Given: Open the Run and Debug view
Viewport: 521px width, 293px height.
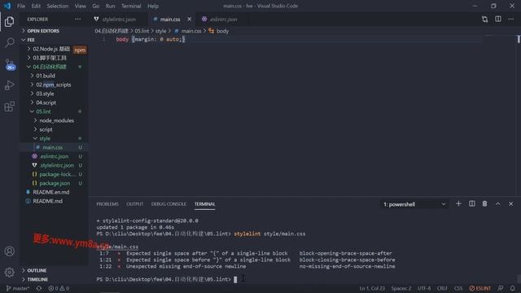Looking at the screenshot, I should (x=9, y=85).
